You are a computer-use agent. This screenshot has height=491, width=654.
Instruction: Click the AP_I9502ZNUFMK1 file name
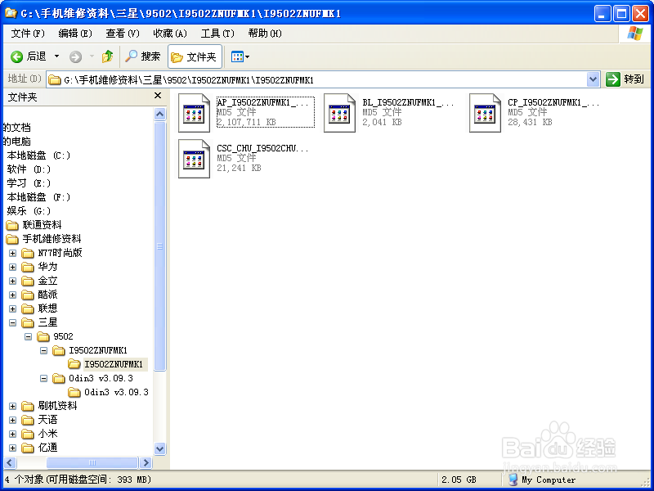click(262, 103)
